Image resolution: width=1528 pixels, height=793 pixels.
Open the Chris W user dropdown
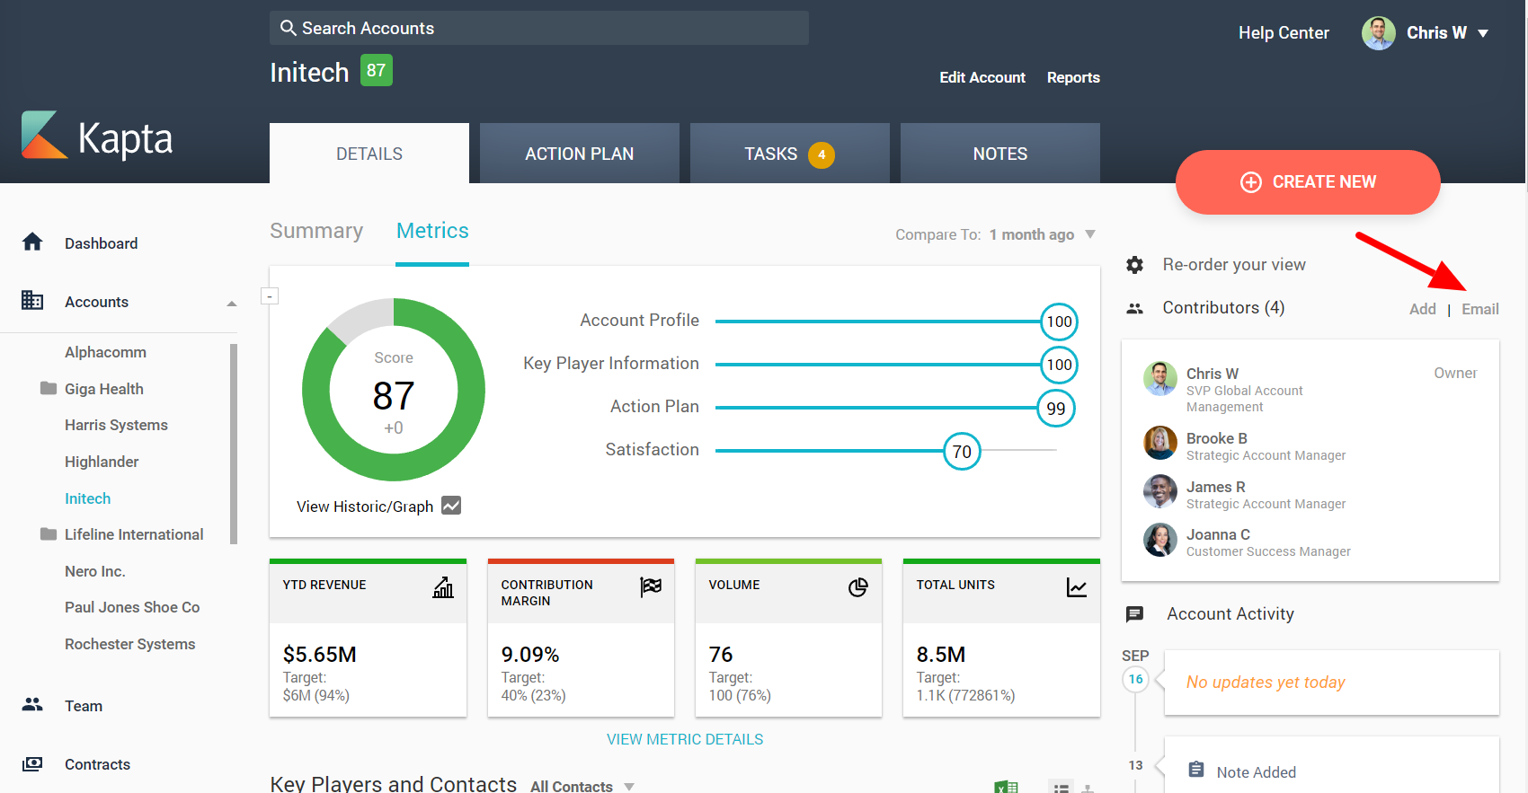1483,33
